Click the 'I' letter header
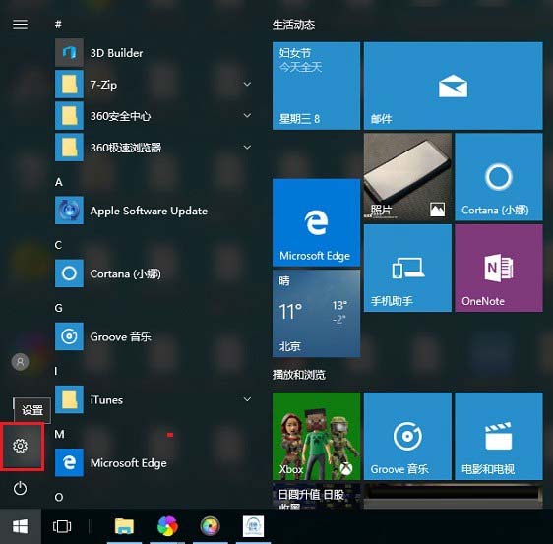Screen dimensions: 553x544 pos(56,371)
